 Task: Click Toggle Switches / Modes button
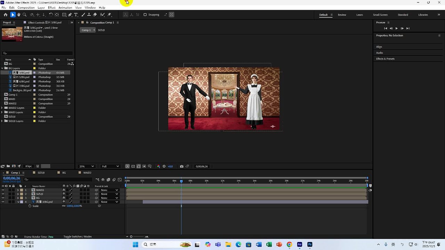pyautogui.click(x=78, y=237)
